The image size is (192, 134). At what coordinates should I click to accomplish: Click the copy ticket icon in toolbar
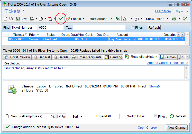pyautogui.click(x=11, y=19)
